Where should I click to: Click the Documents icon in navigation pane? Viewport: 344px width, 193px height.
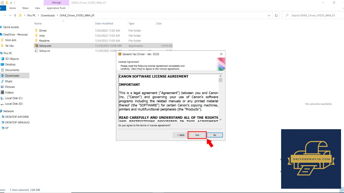point(2,70)
